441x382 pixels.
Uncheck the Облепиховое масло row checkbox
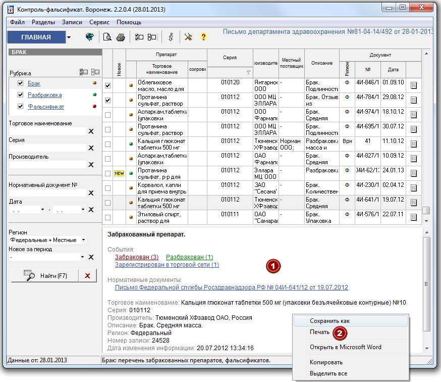pos(107,85)
